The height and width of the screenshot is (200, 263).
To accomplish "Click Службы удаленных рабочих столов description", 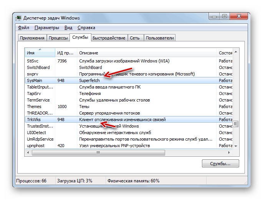I will (114, 100).
